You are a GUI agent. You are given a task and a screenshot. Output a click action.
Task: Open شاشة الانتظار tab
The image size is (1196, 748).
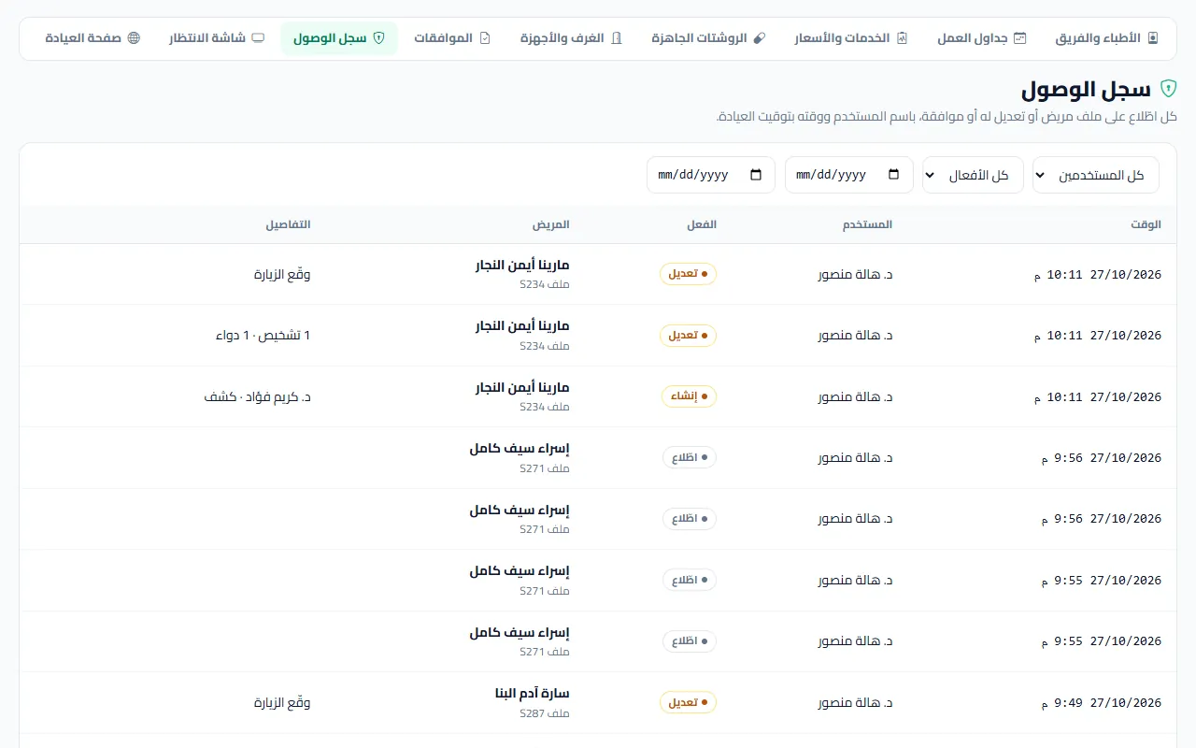pyautogui.click(x=217, y=38)
